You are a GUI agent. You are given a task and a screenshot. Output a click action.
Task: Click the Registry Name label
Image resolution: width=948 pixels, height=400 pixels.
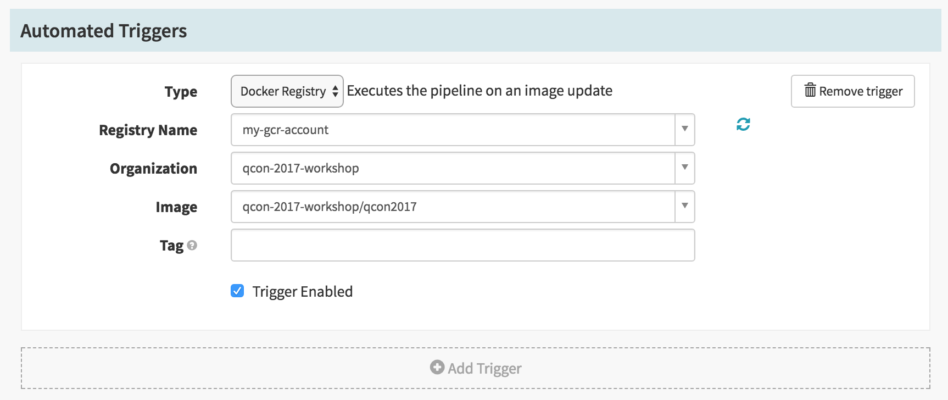(x=148, y=130)
